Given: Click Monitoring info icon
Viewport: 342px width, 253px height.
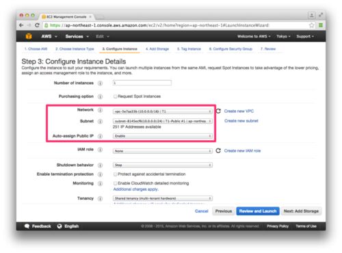Looking at the screenshot, I should pyautogui.click(x=100, y=183).
